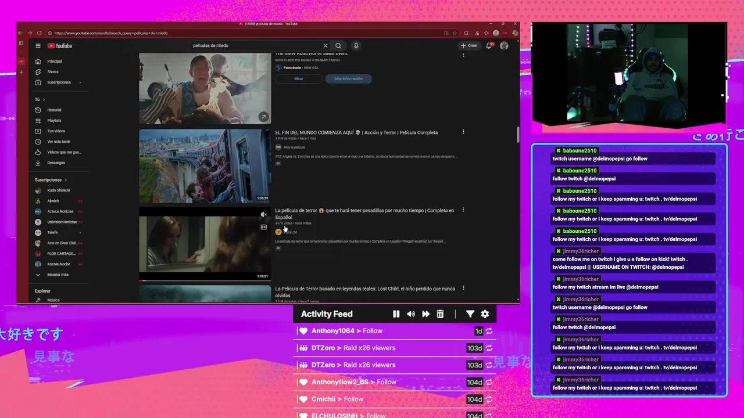The image size is (744, 418).
Task: Open options for La película de terror video
Action: point(463,210)
